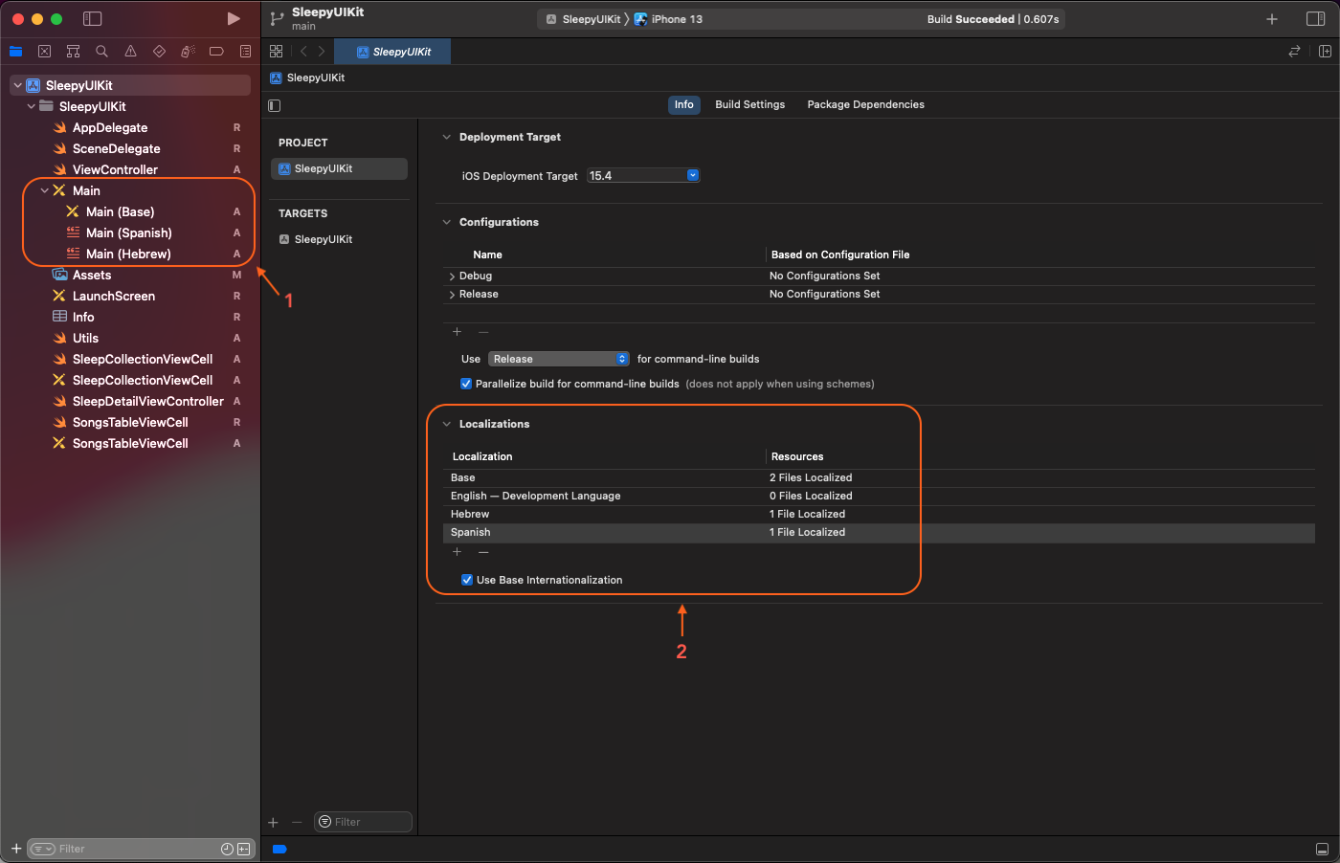Screen dimensions: 1340x863
Task: Open the Find navigator magnifying glass icon
Action: pyautogui.click(x=101, y=51)
